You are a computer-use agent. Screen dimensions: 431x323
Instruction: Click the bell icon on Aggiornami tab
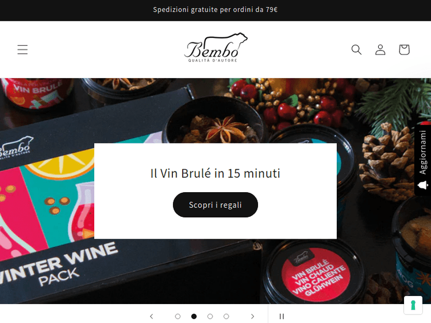click(423, 185)
